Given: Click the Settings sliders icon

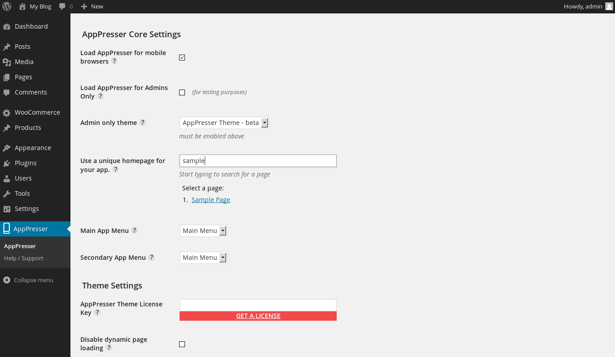Looking at the screenshot, I should pyautogui.click(x=6, y=209).
